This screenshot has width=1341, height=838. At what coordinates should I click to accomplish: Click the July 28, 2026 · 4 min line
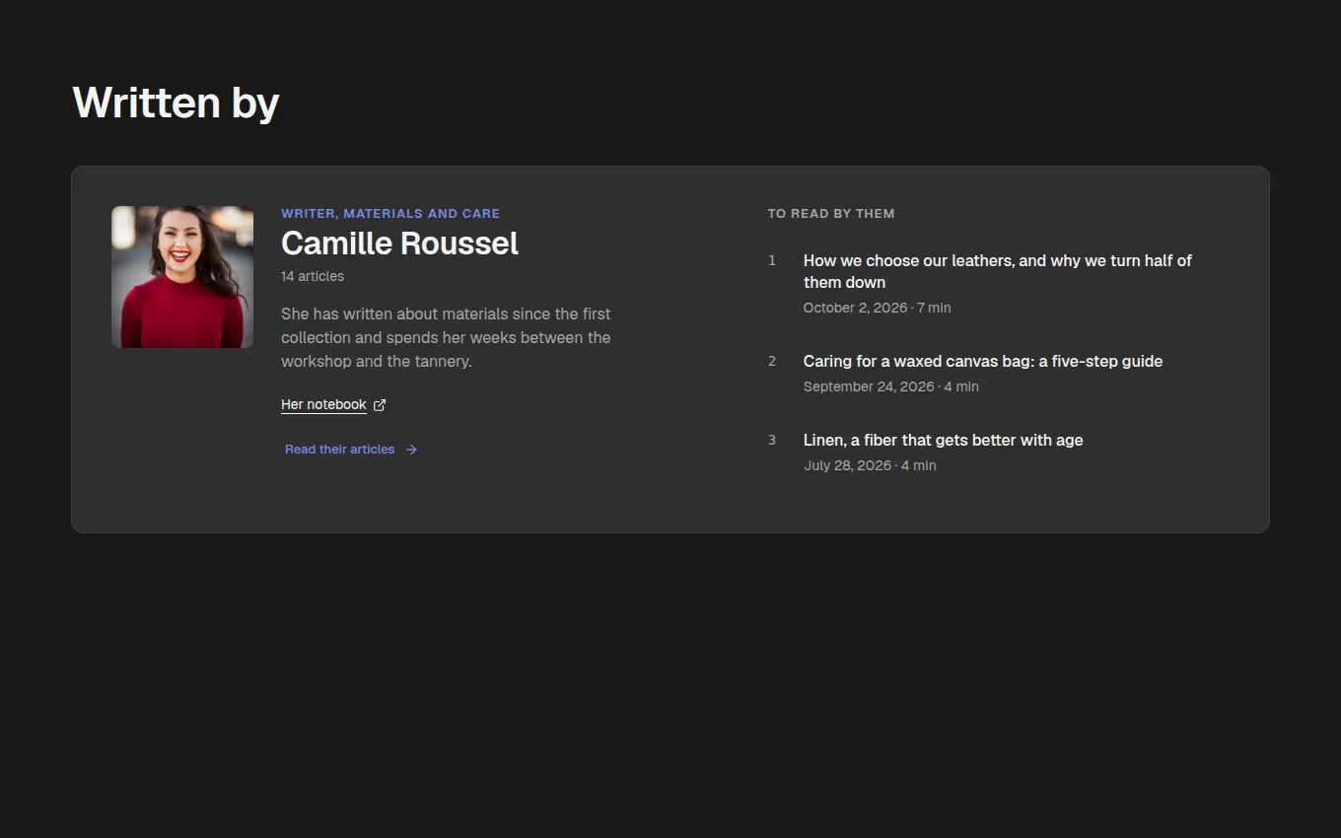click(x=870, y=465)
